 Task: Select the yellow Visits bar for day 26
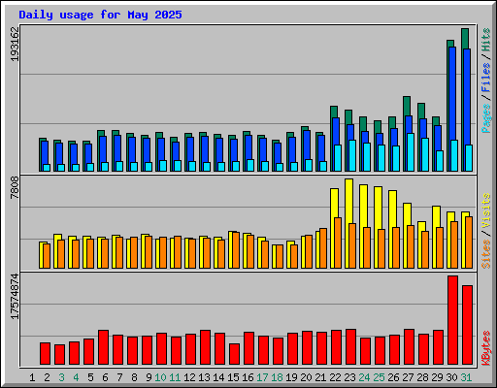click(x=392, y=209)
